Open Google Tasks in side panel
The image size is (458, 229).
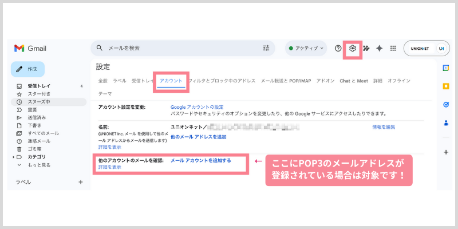(446, 104)
